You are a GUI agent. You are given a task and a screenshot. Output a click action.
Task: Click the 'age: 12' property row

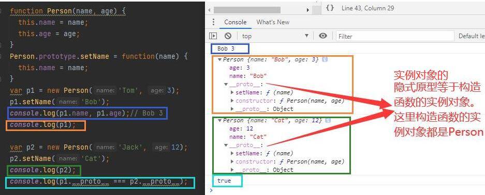(x=241, y=128)
